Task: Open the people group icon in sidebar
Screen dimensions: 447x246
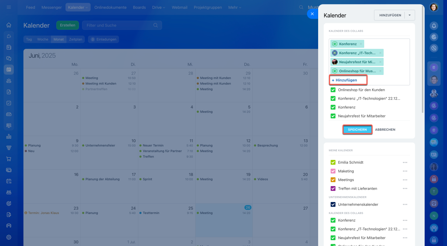Action: 9,81
